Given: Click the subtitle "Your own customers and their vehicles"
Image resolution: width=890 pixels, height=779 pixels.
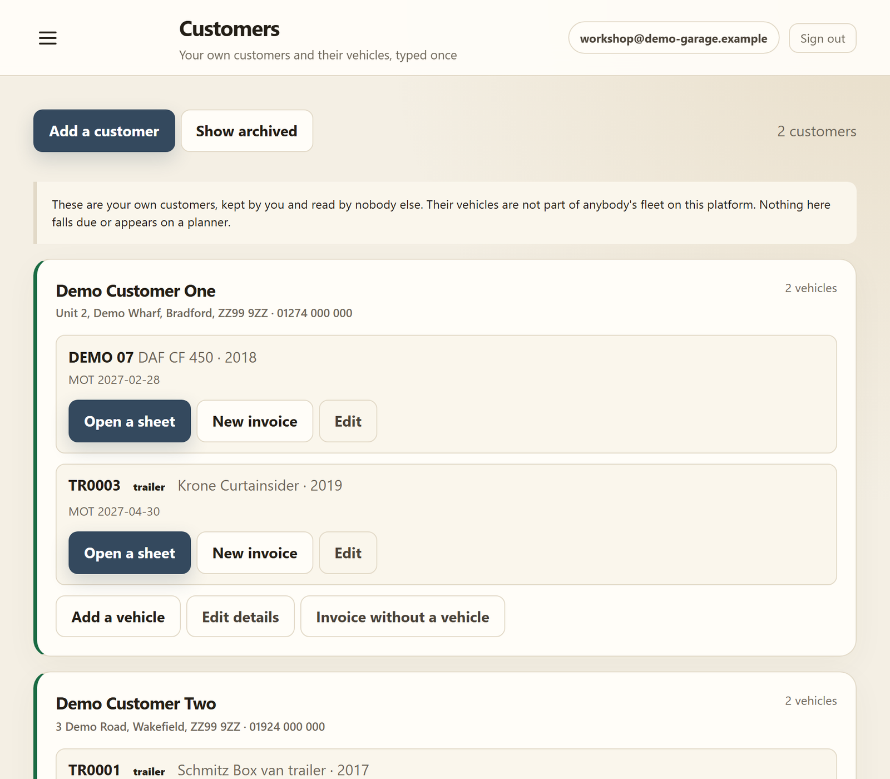Looking at the screenshot, I should click(318, 55).
